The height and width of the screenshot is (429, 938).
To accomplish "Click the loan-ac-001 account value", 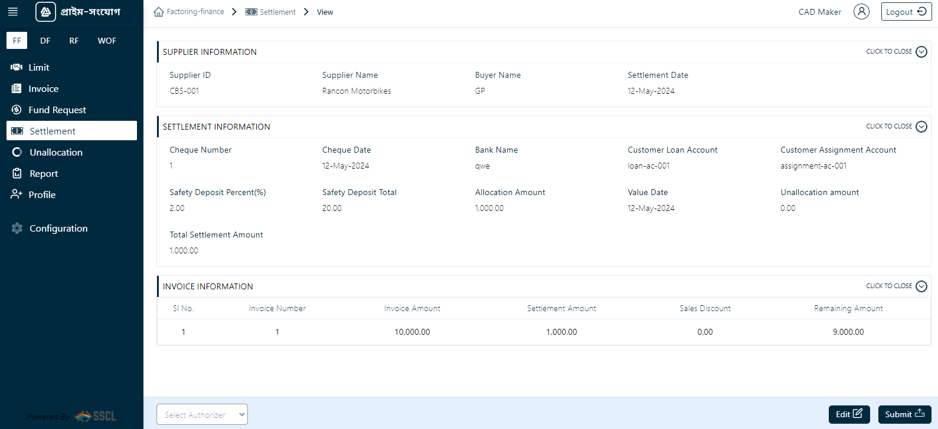I will (649, 166).
